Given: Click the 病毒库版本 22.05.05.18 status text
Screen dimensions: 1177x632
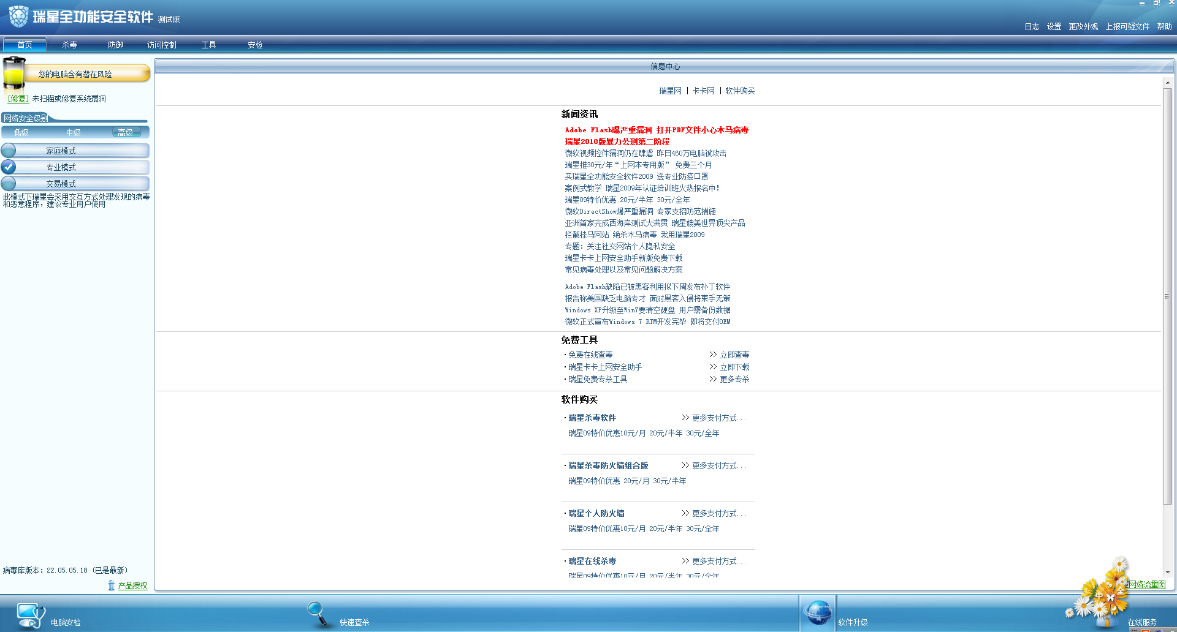Looking at the screenshot, I should 65,570.
